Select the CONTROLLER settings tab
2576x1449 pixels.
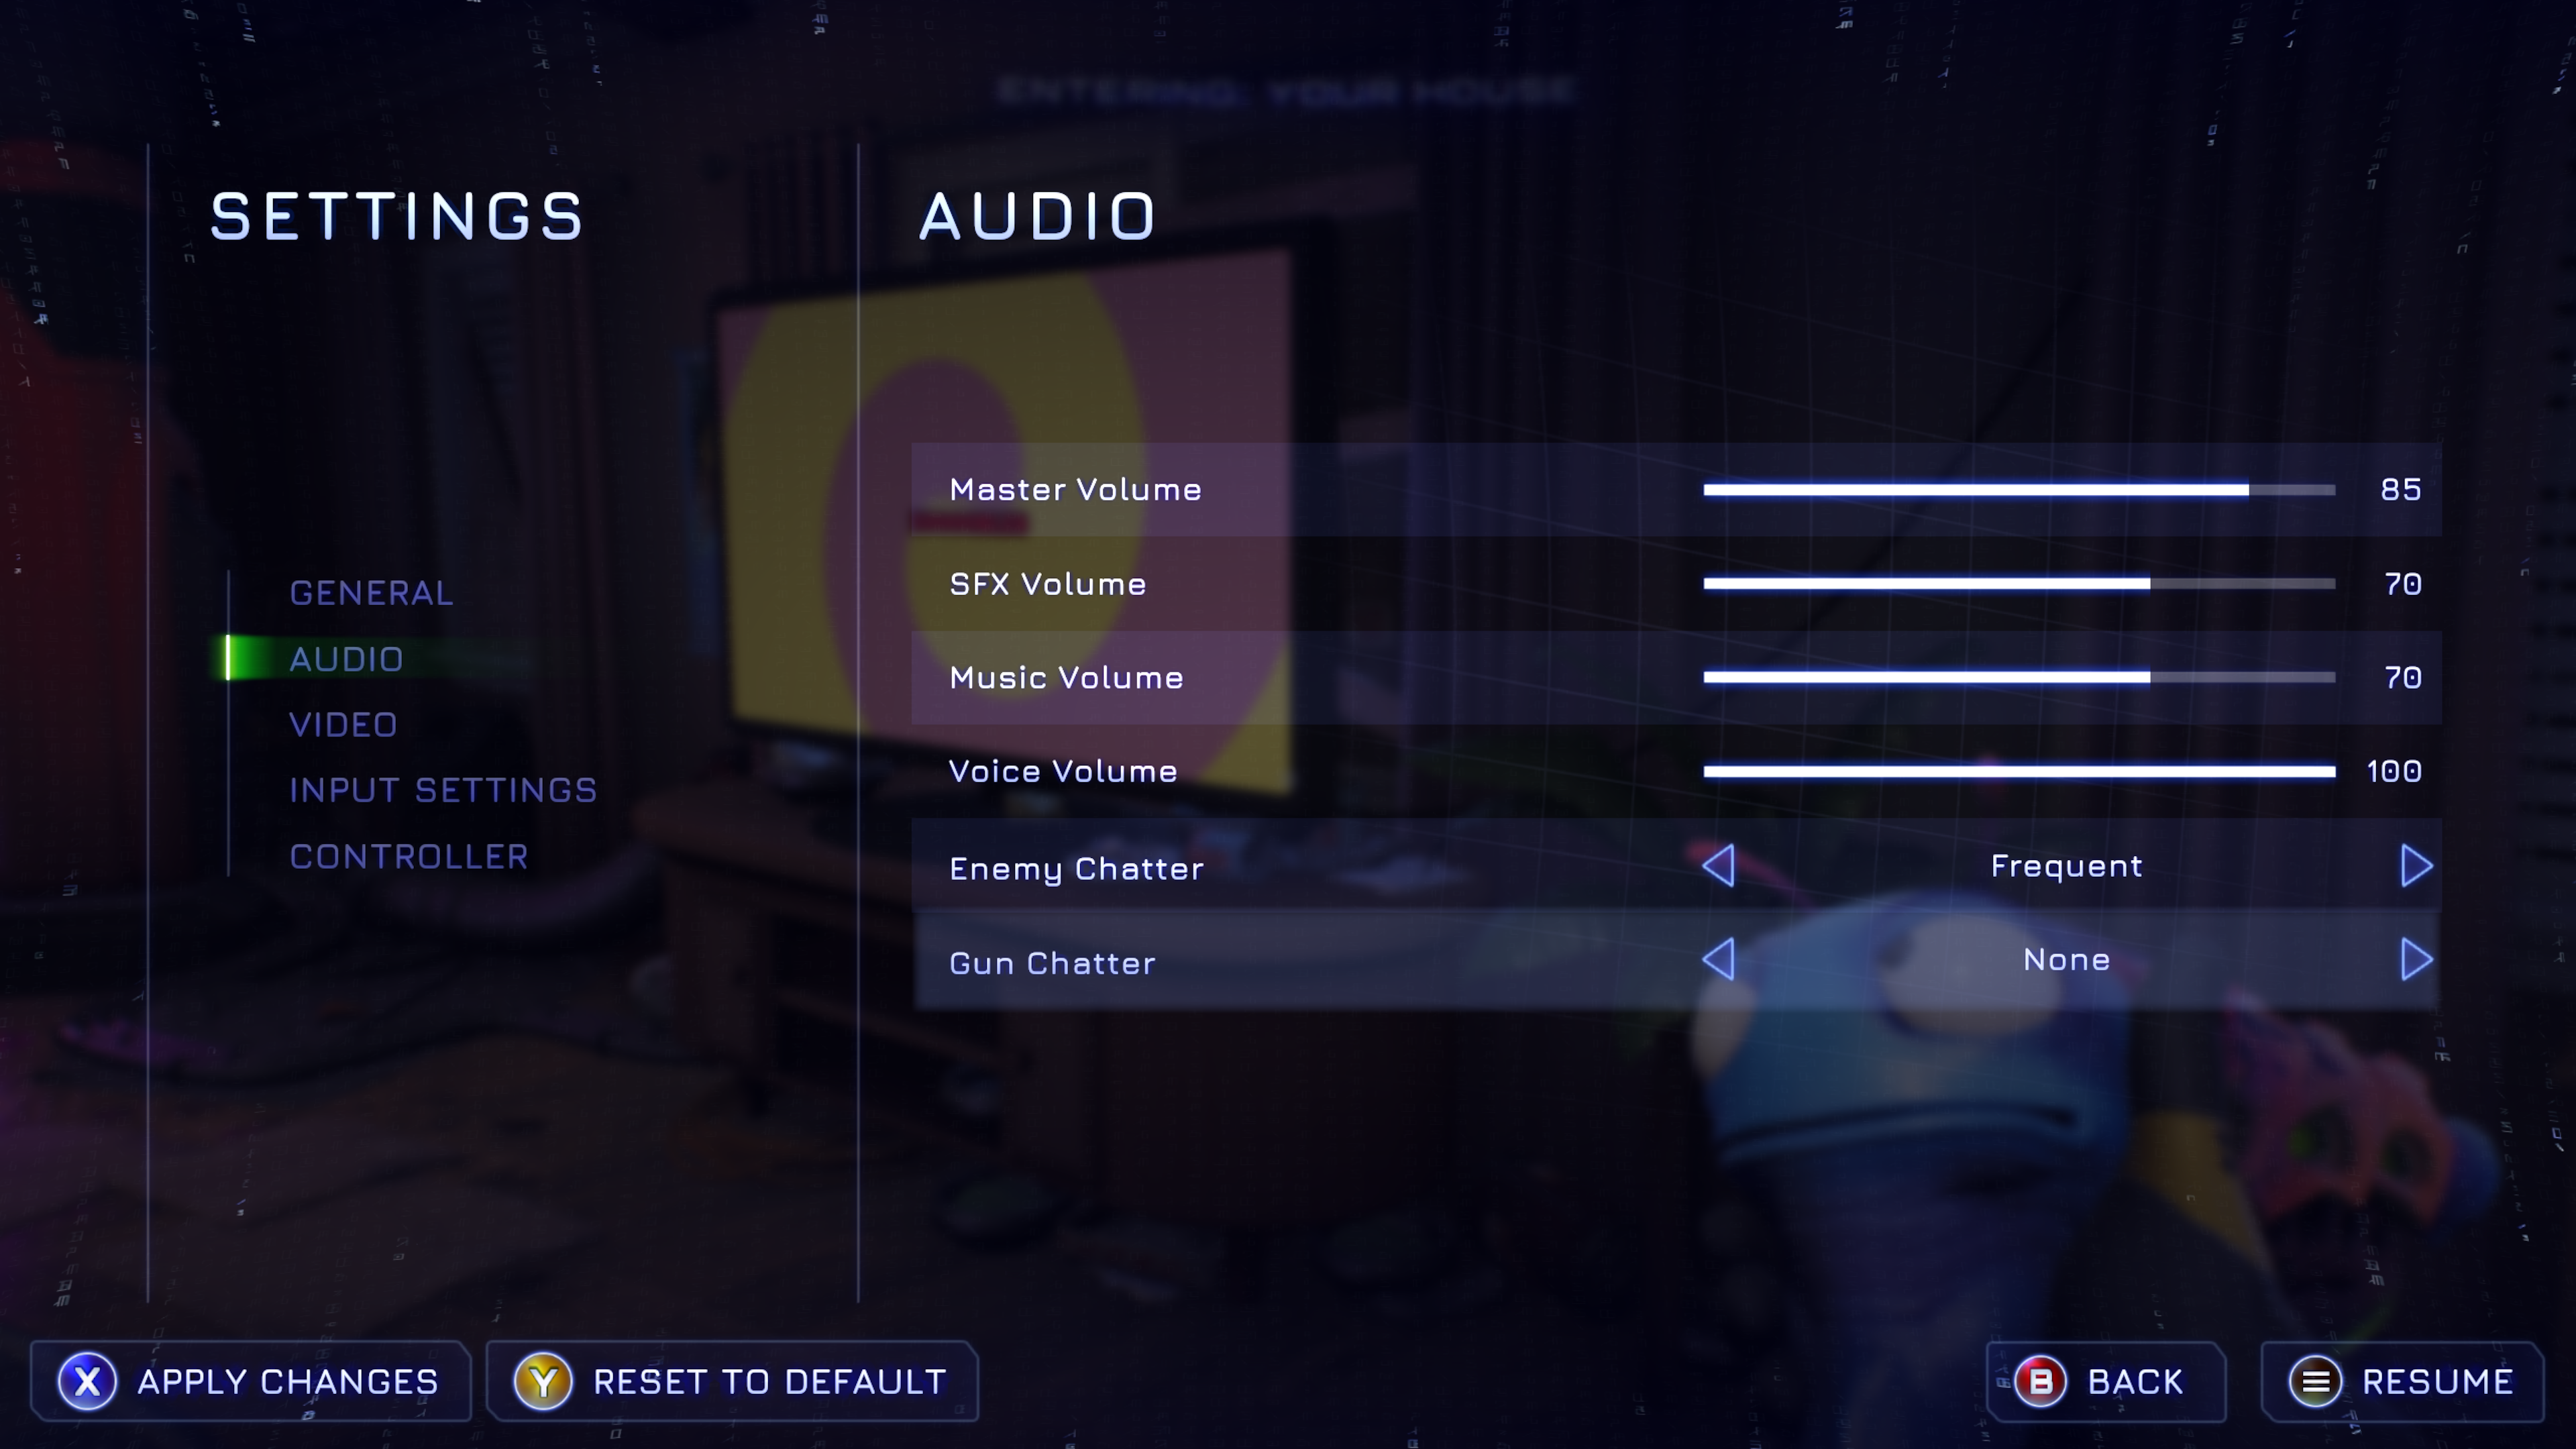pyautogui.click(x=409, y=855)
